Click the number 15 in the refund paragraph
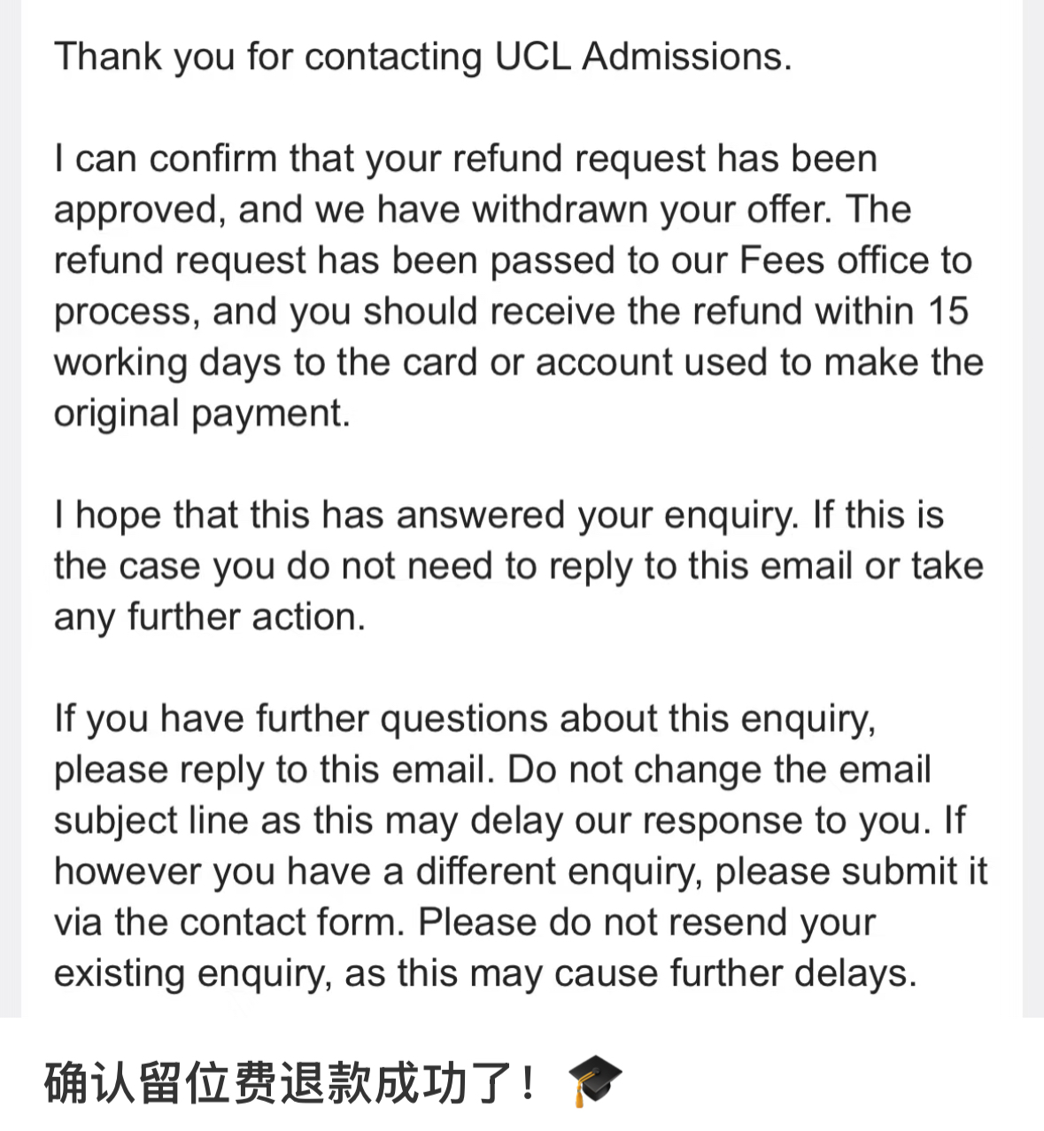This screenshot has height=1131, width=1044. coord(947,312)
